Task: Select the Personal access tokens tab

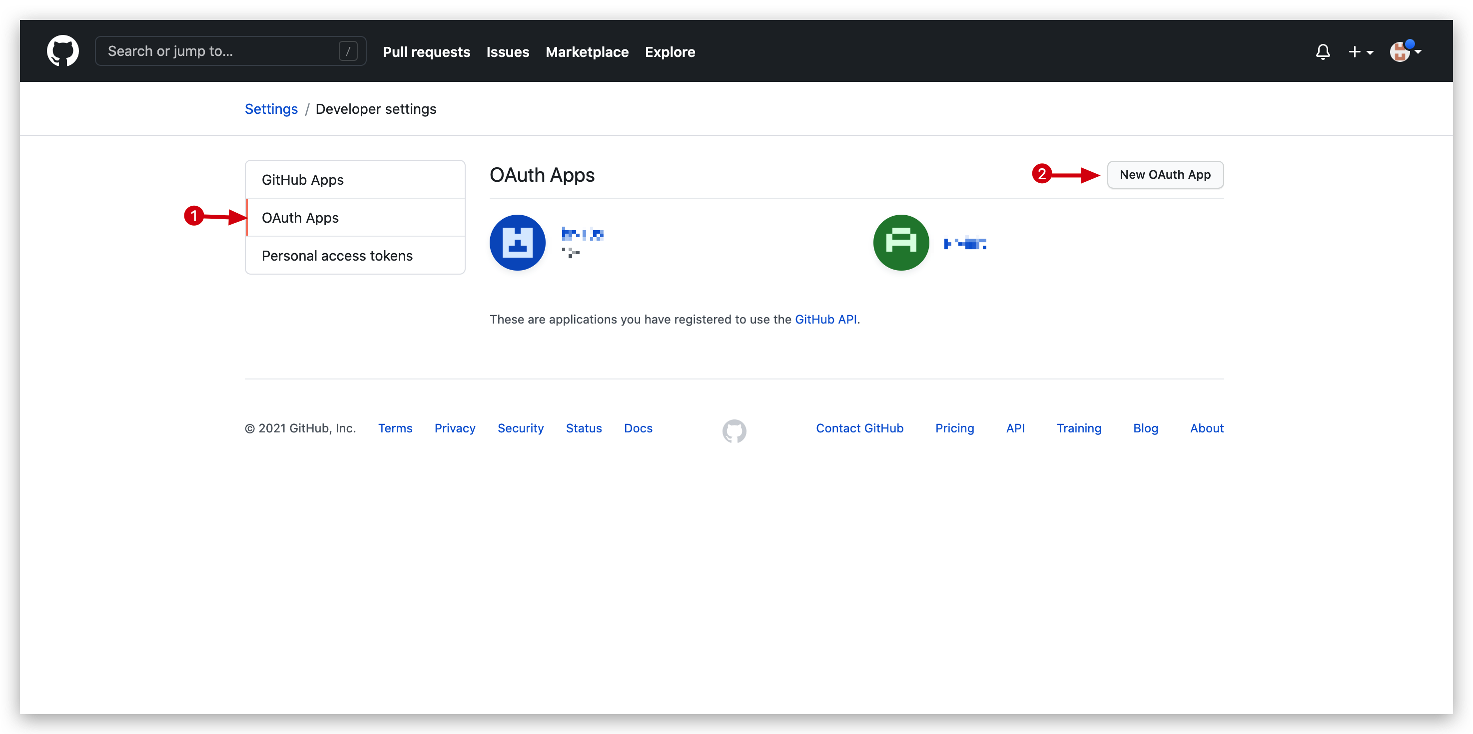Action: click(337, 255)
